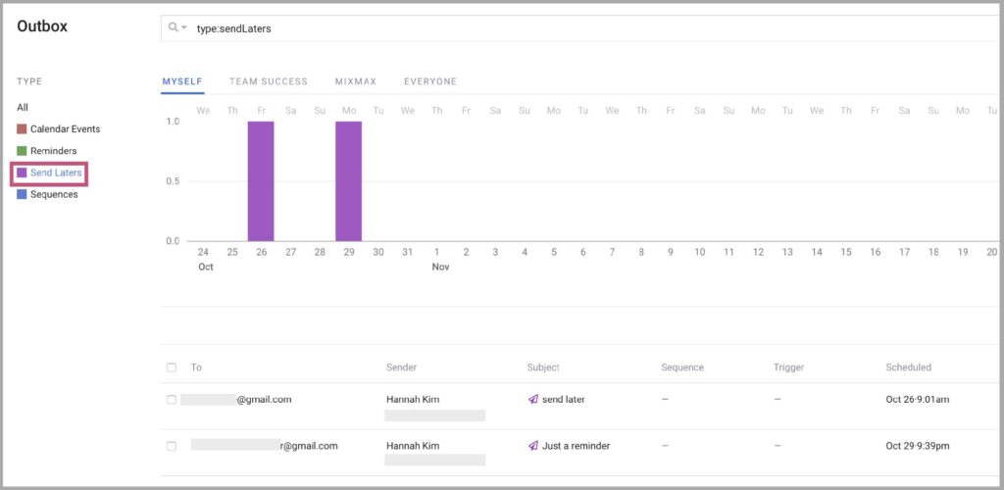Check the box for the Oct 29 email
Image resolution: width=1004 pixels, height=490 pixels.
click(171, 446)
